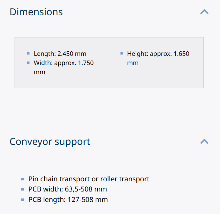
Task: Click the horizontal divider above Conveyor support
Action: (x=109, y=119)
